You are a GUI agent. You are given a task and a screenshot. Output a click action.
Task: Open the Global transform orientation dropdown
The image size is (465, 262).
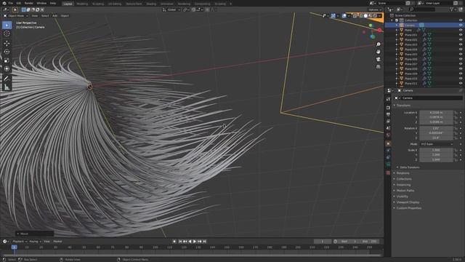point(171,9)
